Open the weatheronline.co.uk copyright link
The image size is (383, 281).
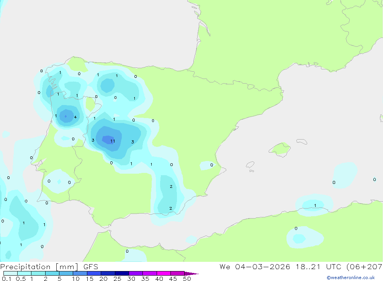click(x=351, y=278)
